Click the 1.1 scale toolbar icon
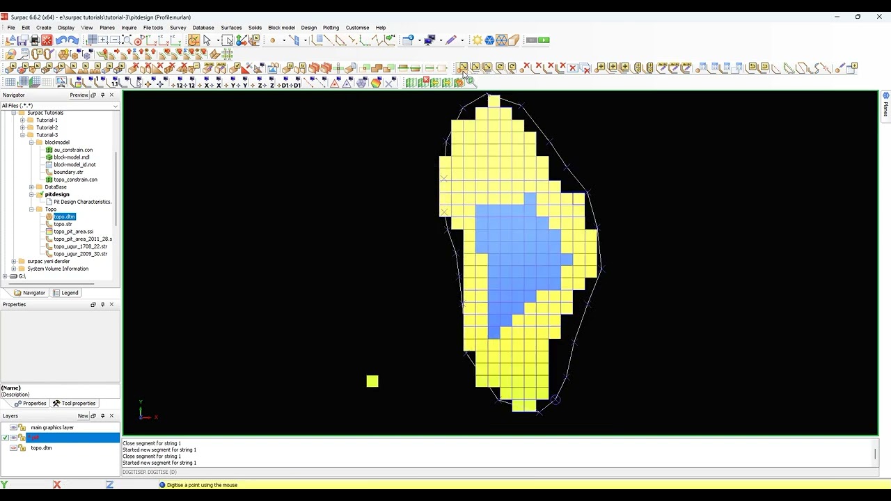Image resolution: width=891 pixels, height=501 pixels. (115, 83)
